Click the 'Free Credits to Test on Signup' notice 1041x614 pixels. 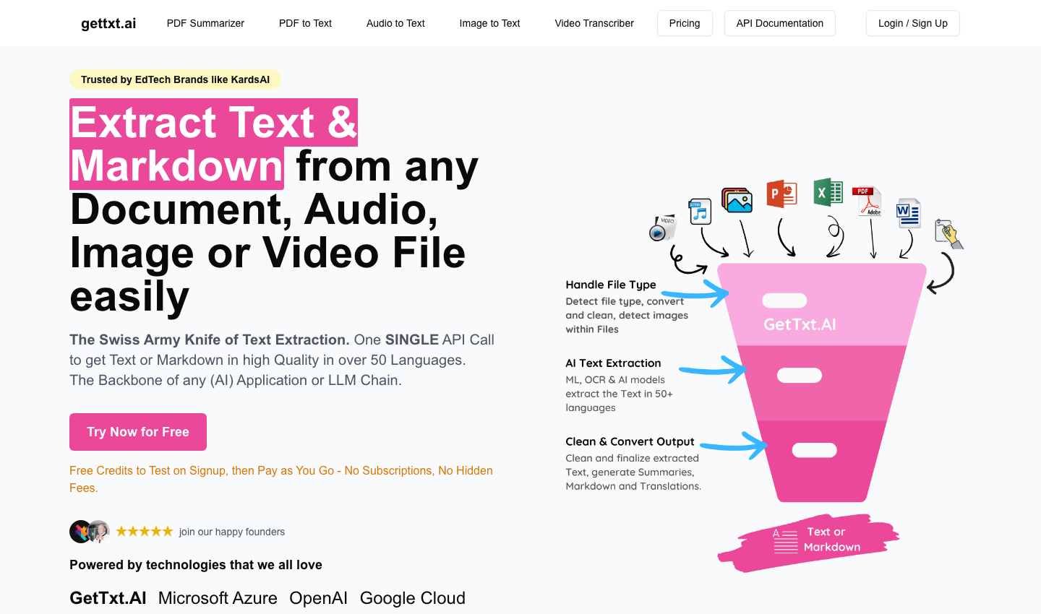(281, 479)
